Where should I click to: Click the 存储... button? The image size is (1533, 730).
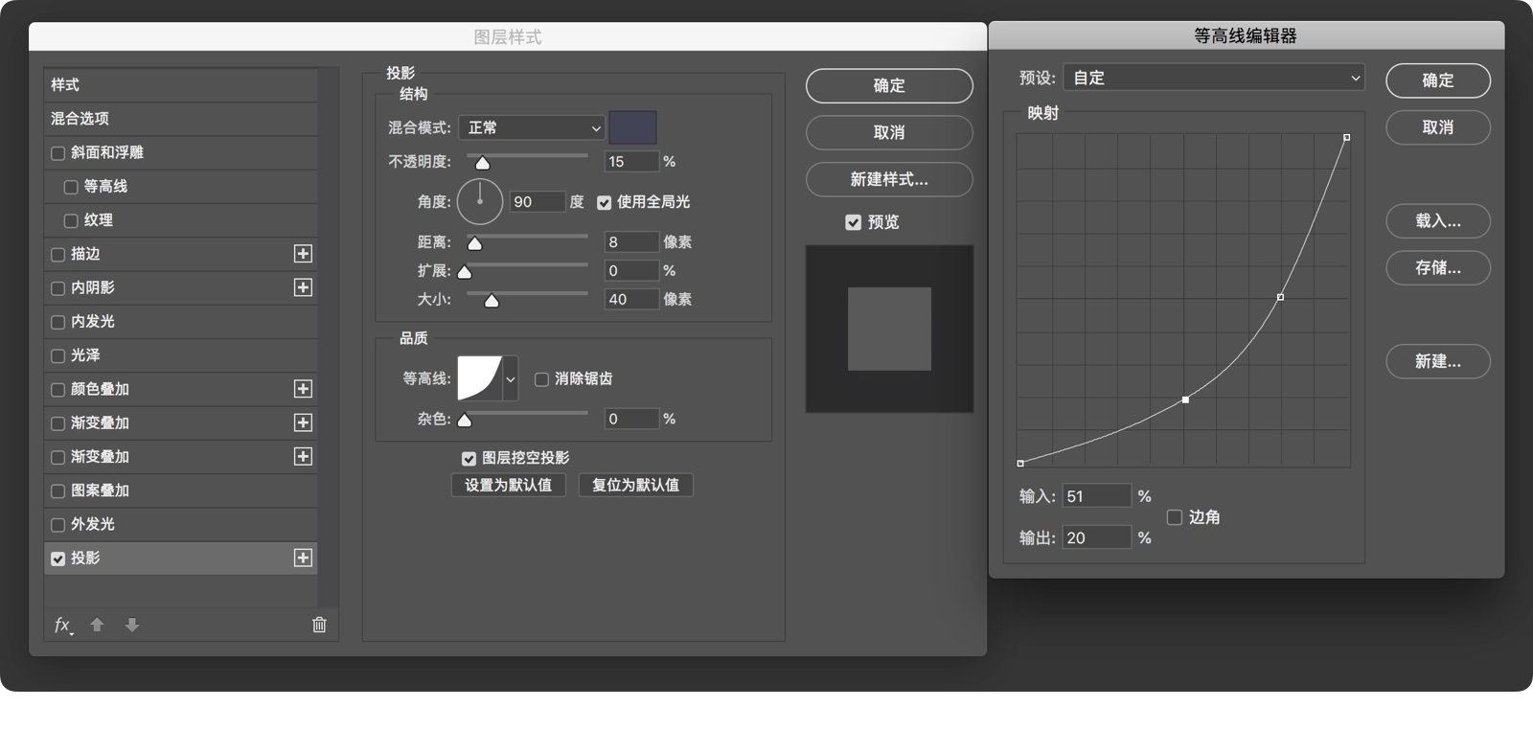click(x=1437, y=268)
